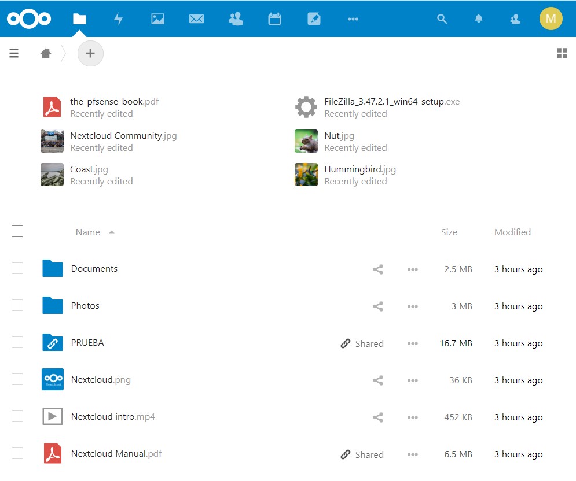576x481 pixels.
Task: Click the Nextcloud intro video icon
Action: point(53,416)
